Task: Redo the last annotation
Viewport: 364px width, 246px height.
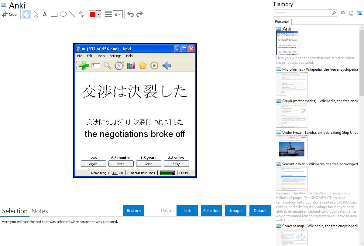Action: 139,14
